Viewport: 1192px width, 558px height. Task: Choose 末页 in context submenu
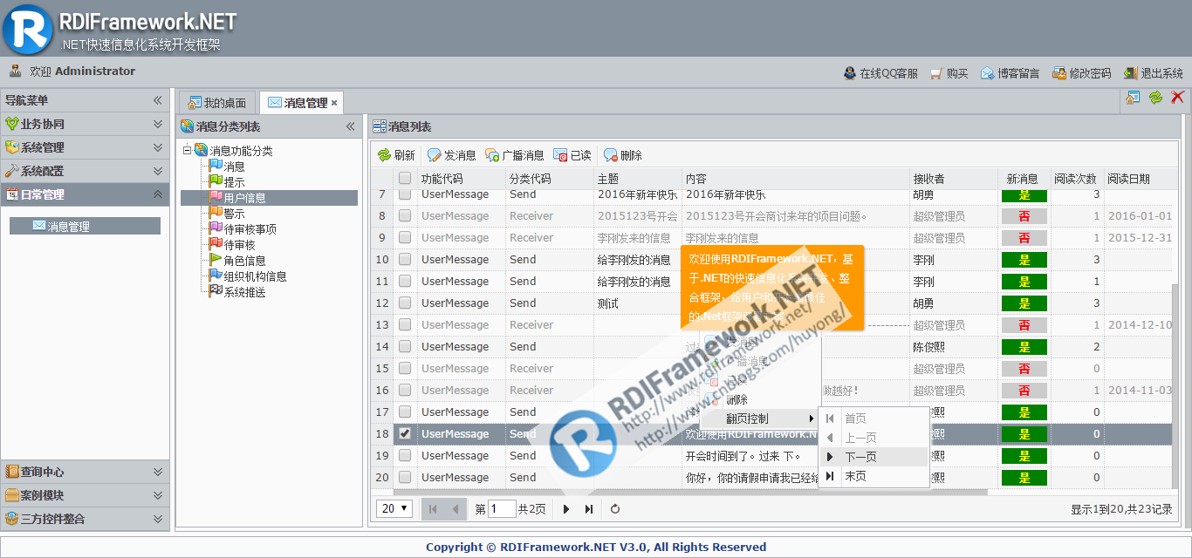(x=873, y=476)
